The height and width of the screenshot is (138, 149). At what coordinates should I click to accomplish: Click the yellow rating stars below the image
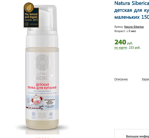(x=42, y=137)
